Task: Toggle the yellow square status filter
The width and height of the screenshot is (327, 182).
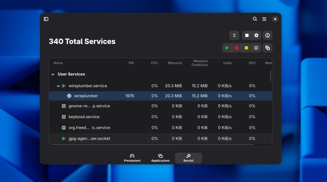Action: pos(246,48)
